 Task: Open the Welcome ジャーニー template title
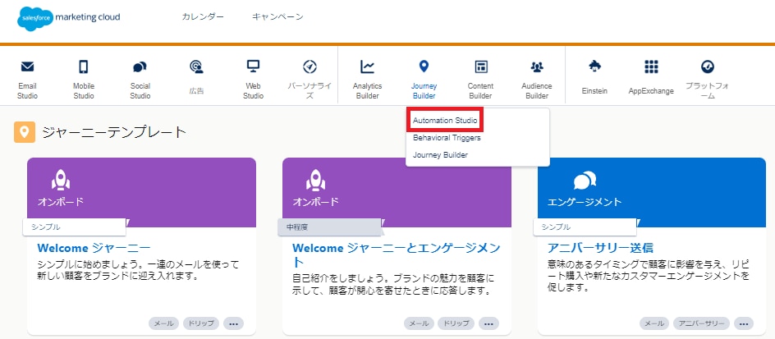[x=94, y=248]
